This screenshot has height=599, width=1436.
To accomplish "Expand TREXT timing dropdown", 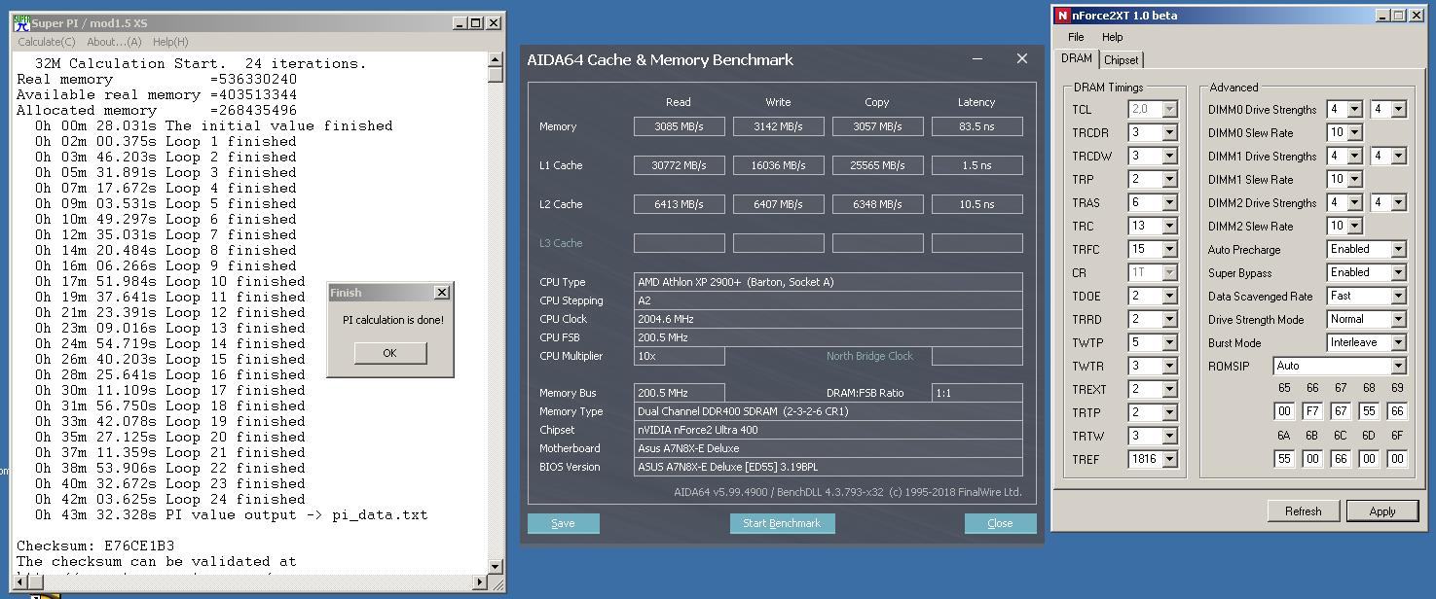I will pyautogui.click(x=1169, y=389).
